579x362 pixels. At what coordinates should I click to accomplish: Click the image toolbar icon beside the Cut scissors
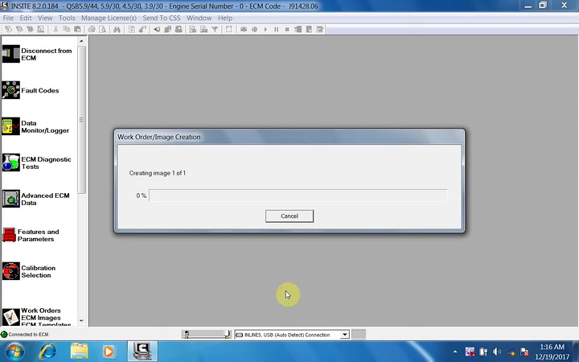tap(41, 29)
